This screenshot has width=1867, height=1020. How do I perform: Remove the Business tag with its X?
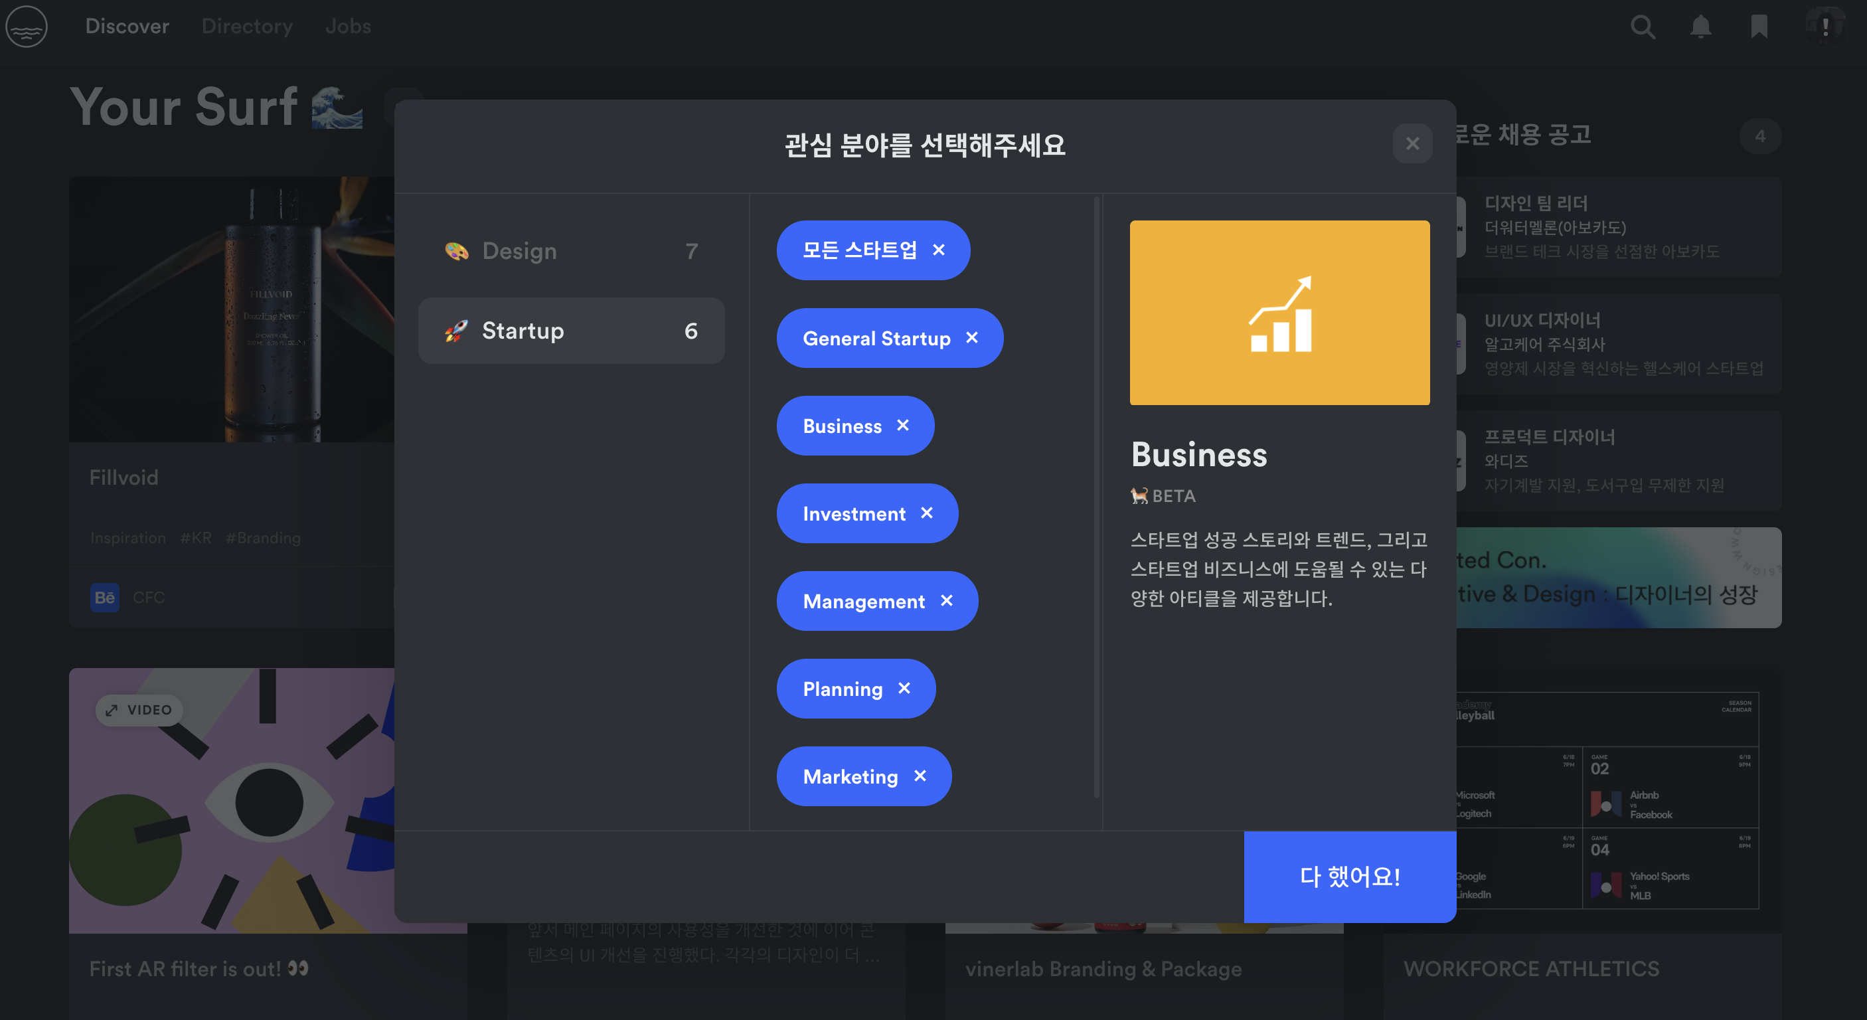(902, 426)
